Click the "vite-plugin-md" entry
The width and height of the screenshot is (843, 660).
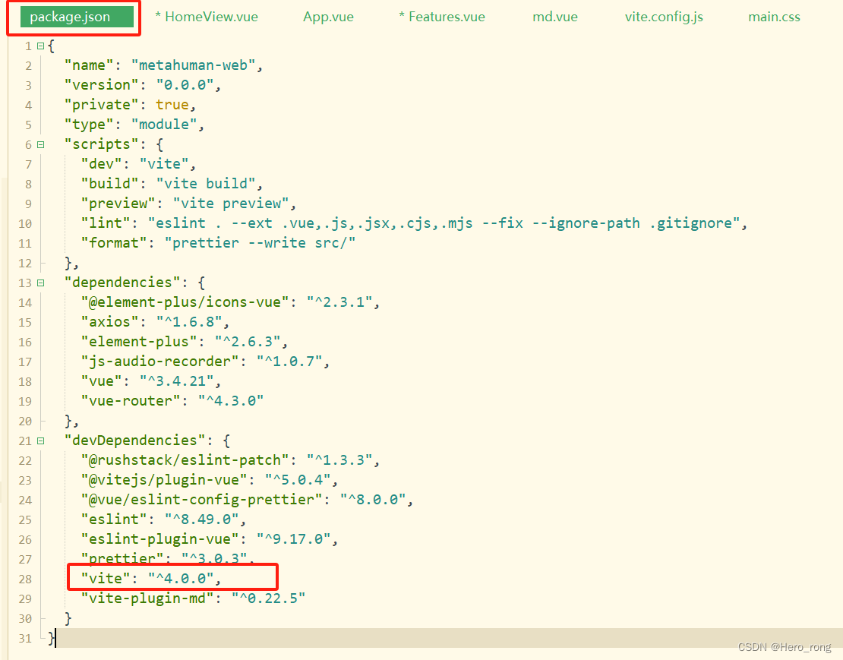click(147, 598)
